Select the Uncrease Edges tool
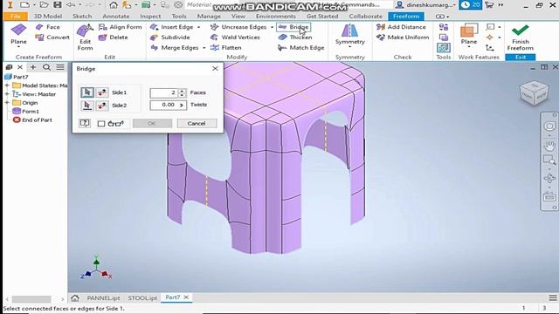Screen dimensions: 559x314 pos(238,27)
